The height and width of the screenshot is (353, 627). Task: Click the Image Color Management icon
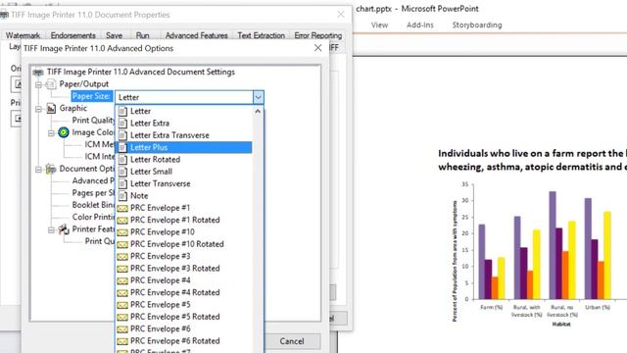(64, 132)
